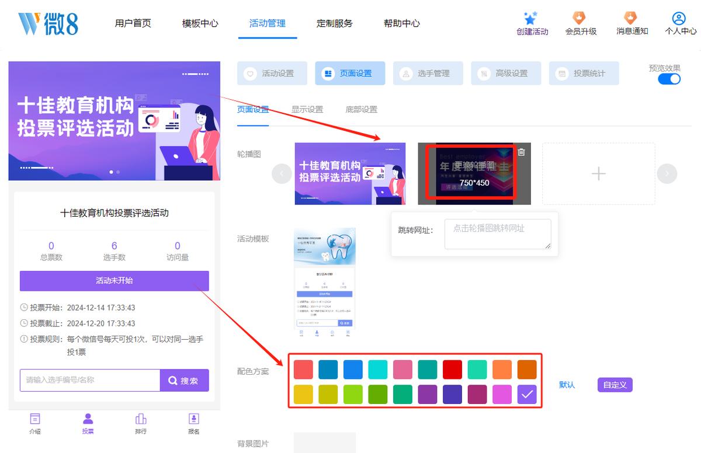Viewport: 701px width, 453px height.
Task: Click the 跳转网址 textarea
Action: [498, 234]
